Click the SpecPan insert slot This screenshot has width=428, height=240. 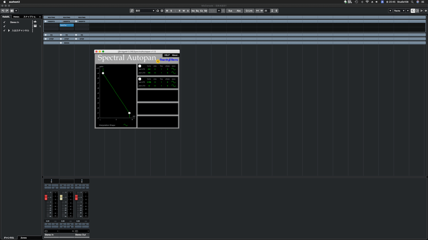pyautogui.click(x=67, y=25)
